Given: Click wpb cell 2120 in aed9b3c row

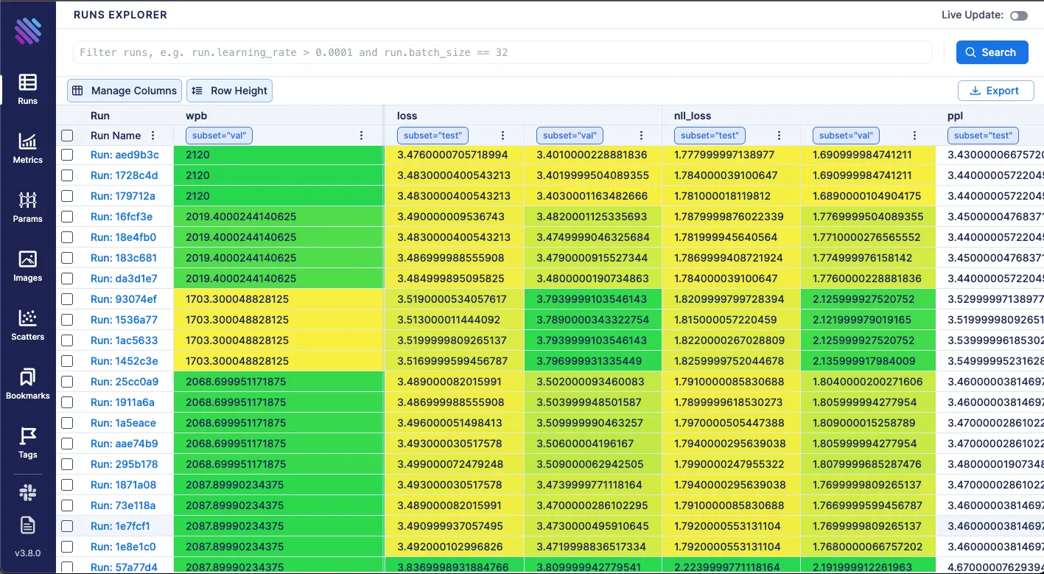Looking at the screenshot, I should (x=278, y=155).
